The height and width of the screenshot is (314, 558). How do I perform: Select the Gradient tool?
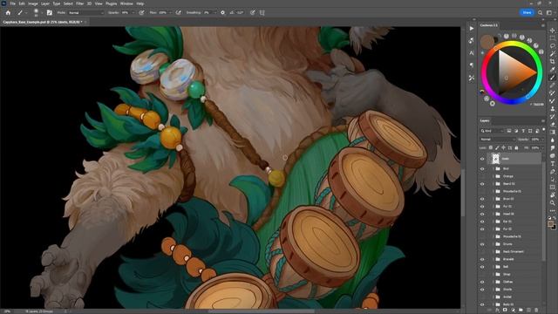coord(552,133)
